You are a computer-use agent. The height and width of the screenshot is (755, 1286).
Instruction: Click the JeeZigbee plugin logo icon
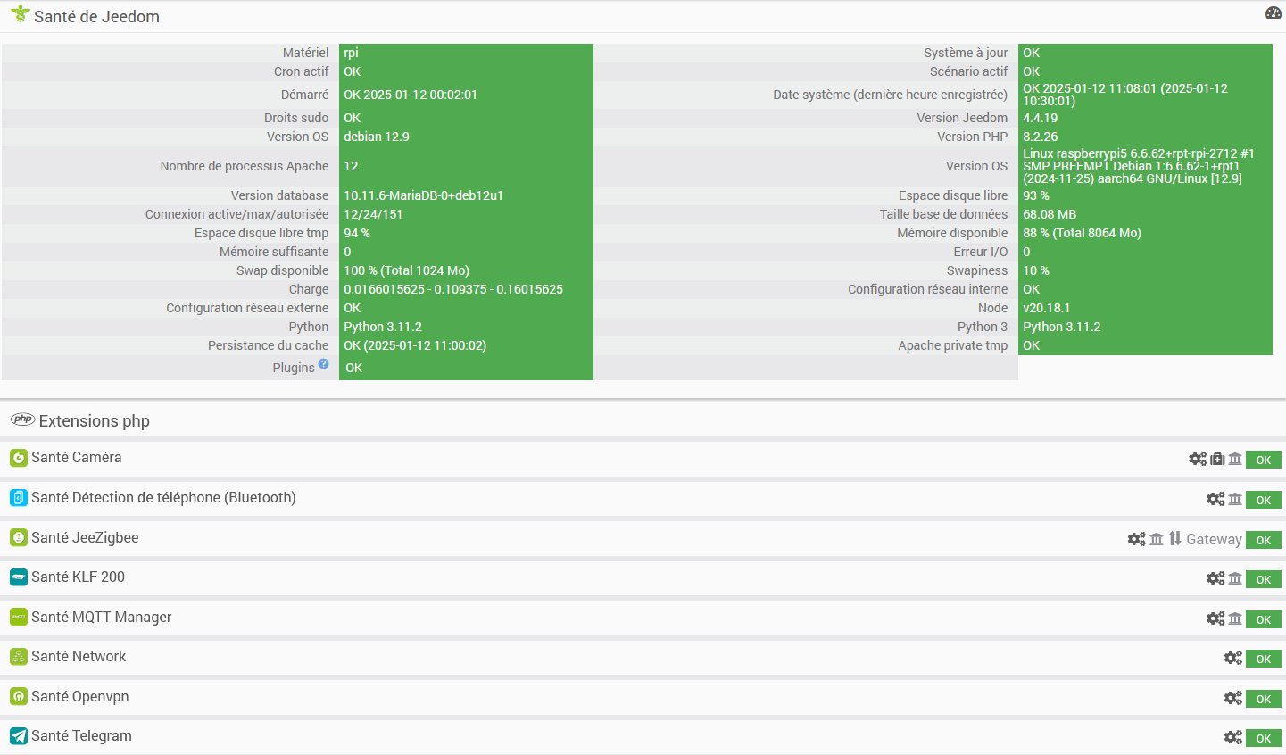(x=19, y=538)
